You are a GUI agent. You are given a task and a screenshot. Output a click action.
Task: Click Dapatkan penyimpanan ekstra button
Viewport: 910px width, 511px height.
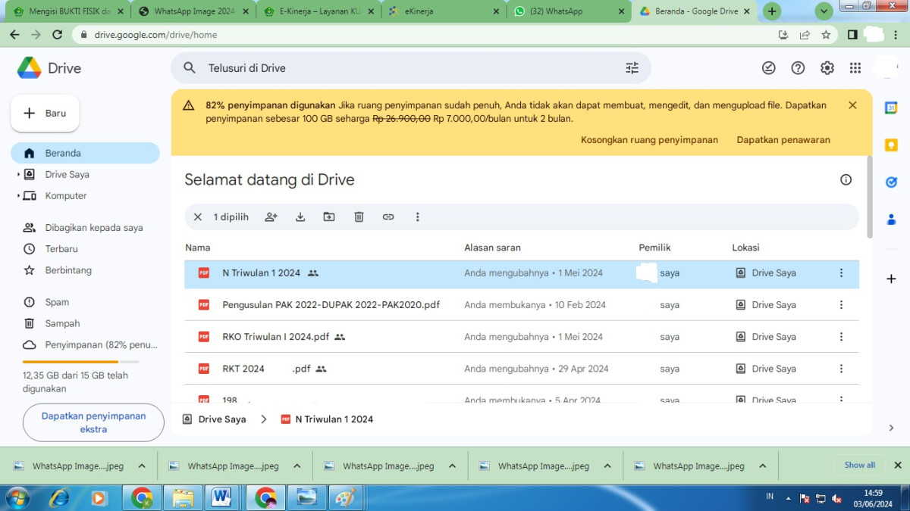tap(93, 422)
